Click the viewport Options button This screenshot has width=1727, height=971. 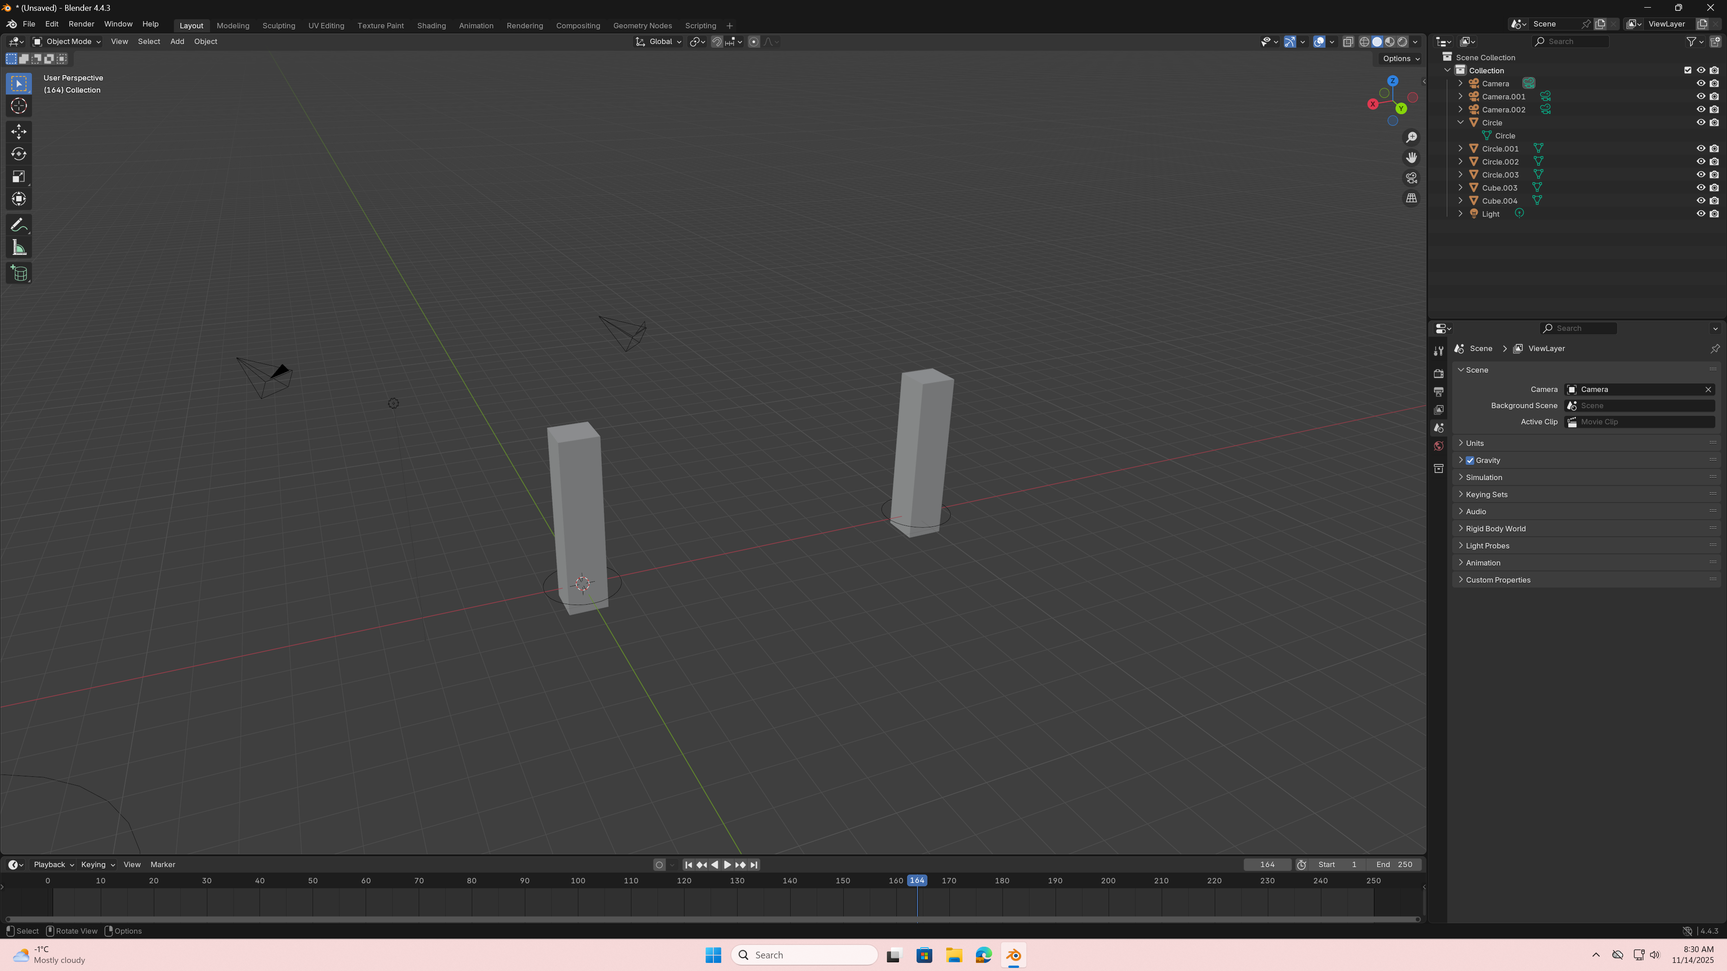point(1400,58)
